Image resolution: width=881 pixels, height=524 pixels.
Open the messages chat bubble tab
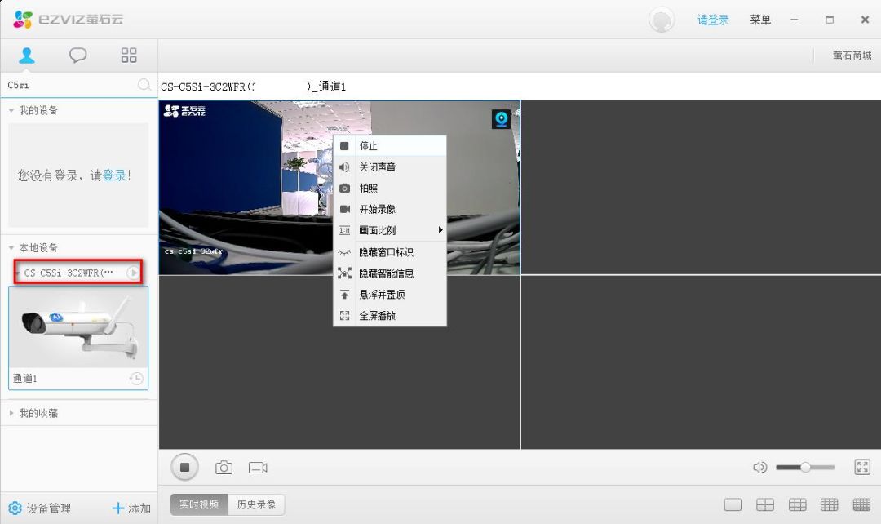[77, 56]
